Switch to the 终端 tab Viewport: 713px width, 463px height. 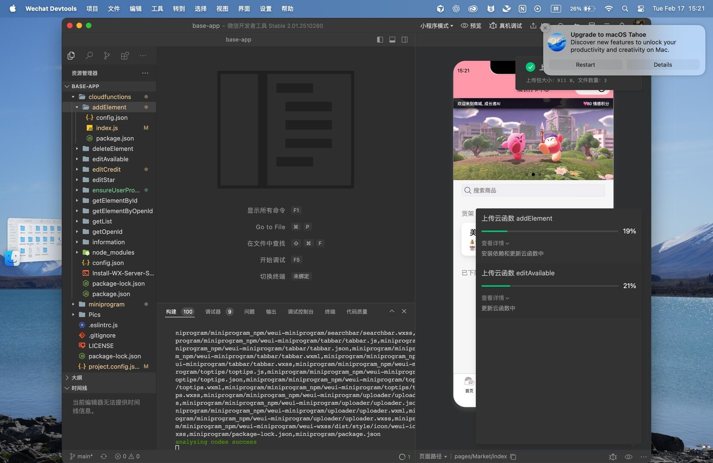point(330,312)
